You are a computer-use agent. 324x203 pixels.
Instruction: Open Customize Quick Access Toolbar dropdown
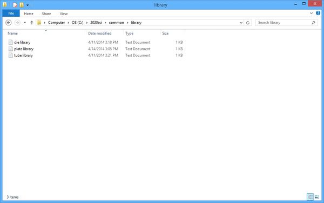click(x=28, y=5)
